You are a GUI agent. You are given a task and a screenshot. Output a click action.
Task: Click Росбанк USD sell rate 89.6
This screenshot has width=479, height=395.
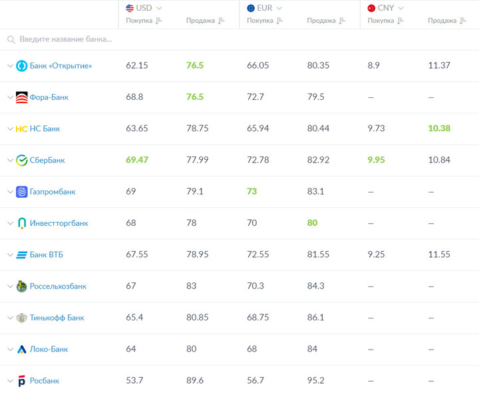click(x=195, y=380)
